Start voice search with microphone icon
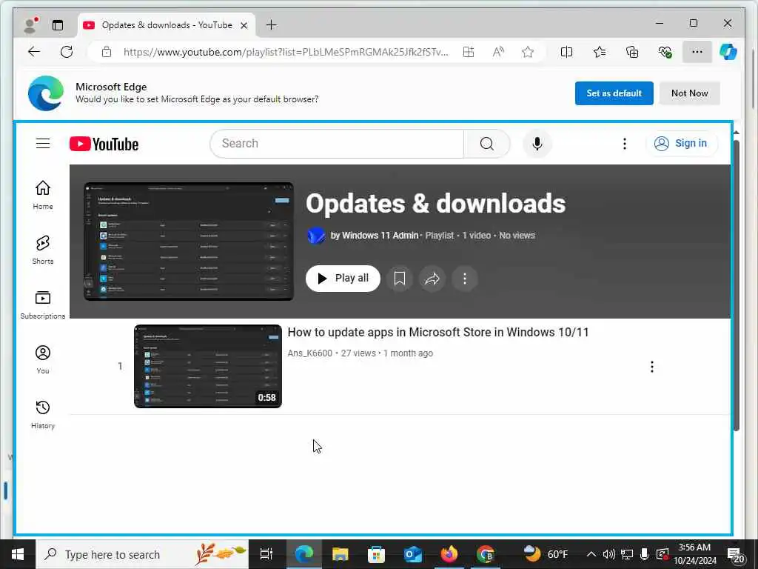758x569 pixels. pyautogui.click(x=537, y=144)
